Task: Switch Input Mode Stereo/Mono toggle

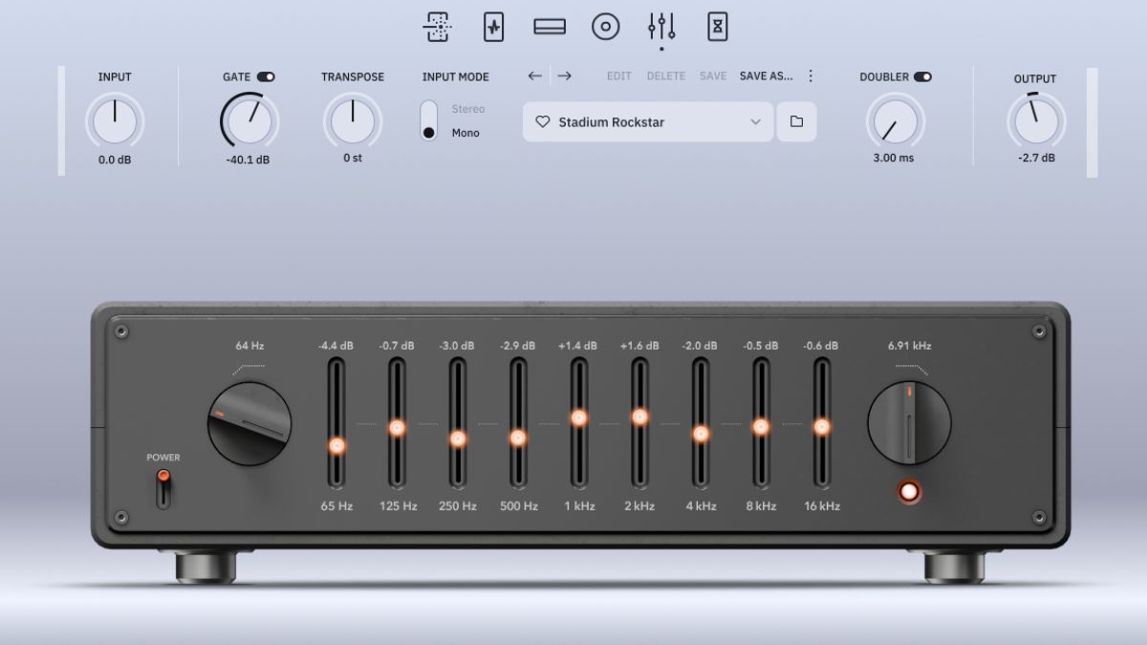Action: (x=429, y=120)
